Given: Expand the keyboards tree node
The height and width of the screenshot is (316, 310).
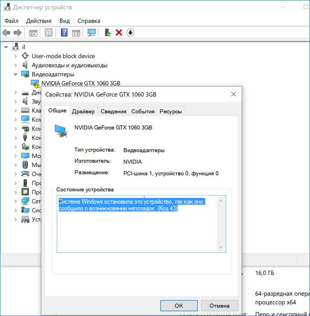Looking at the screenshot, I should coord(15,111).
